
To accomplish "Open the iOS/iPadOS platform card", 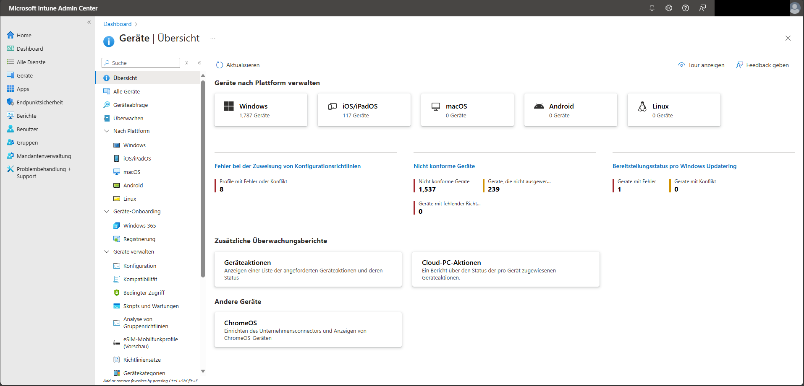I will click(x=364, y=110).
